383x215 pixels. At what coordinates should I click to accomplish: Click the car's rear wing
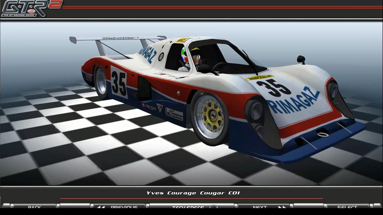117,39
